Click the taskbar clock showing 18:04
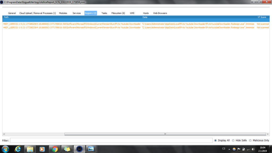The height and width of the screenshot is (153, 272). tap(262, 149)
